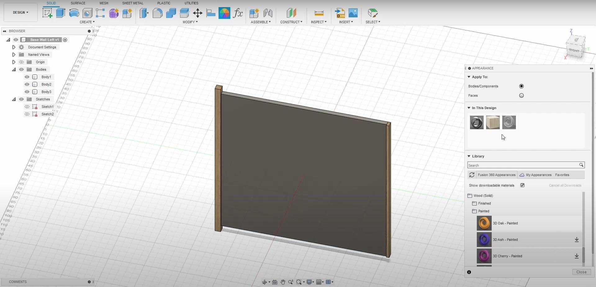Select the dark steel appearance swatch
This screenshot has width=596, height=287.
click(x=476, y=122)
